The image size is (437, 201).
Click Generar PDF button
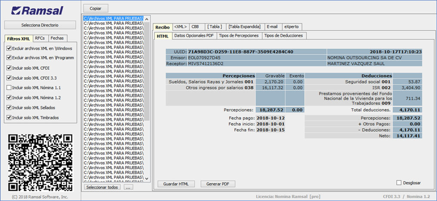pyautogui.click(x=218, y=184)
